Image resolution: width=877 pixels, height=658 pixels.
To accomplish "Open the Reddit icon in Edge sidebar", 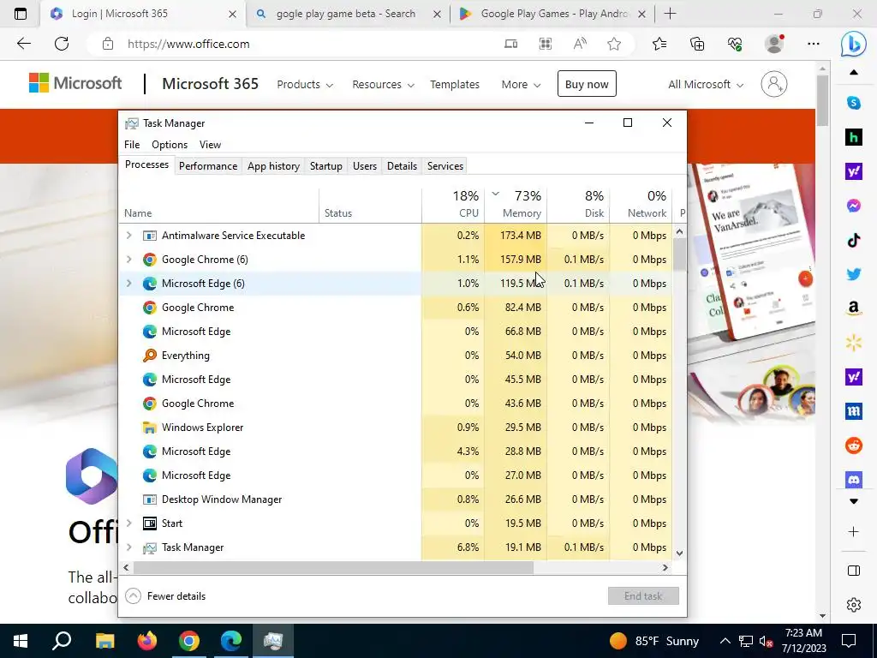I will point(854,446).
